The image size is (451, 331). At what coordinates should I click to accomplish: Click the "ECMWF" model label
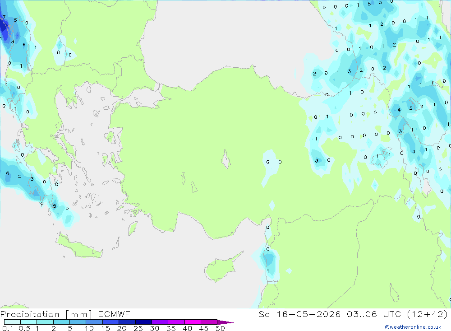click(114, 314)
